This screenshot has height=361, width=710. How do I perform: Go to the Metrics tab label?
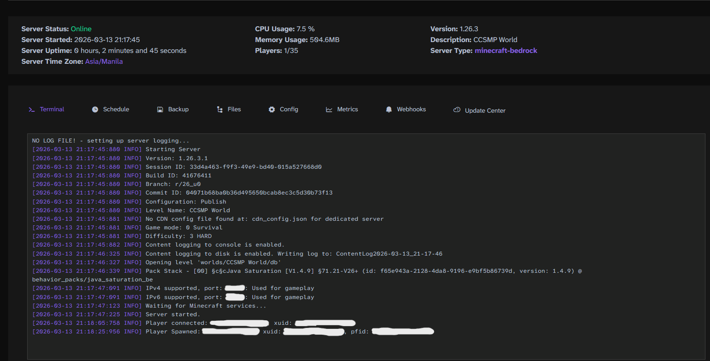[348, 109]
